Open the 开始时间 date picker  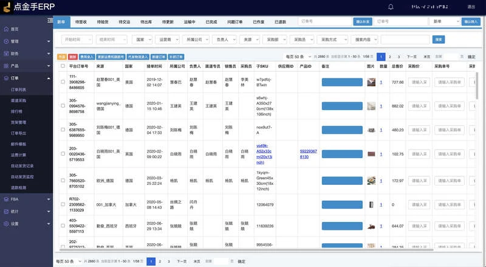tap(77, 40)
